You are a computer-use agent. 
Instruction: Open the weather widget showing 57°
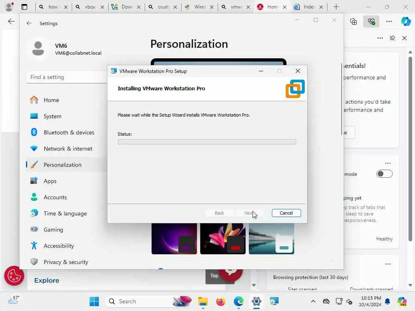14,300
